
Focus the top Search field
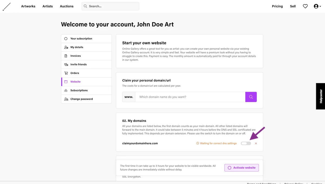click(x=110, y=6)
